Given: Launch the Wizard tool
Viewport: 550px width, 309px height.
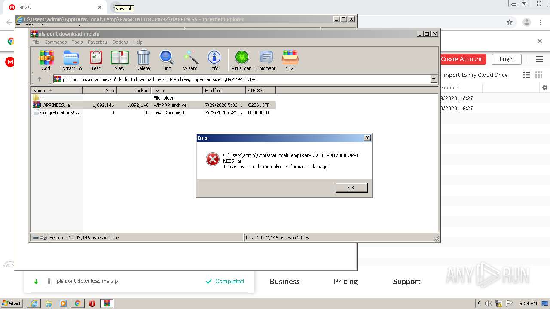Looking at the screenshot, I should (190, 60).
